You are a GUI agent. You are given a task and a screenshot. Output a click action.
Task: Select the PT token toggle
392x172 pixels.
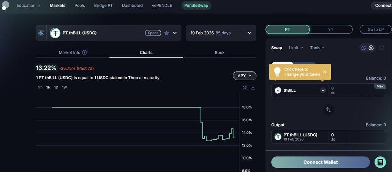coord(288,30)
